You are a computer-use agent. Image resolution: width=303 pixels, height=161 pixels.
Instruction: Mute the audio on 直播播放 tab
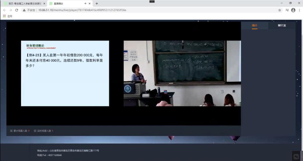(x=85, y=4)
